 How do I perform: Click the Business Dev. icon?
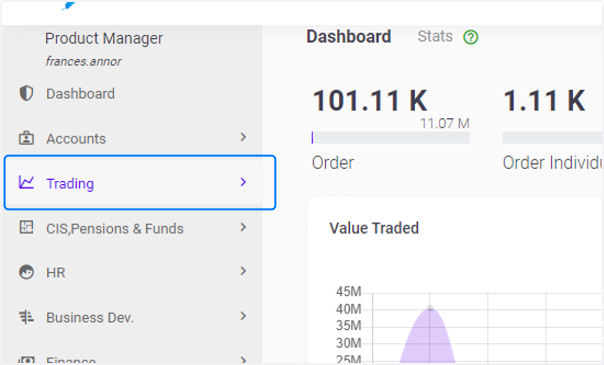click(26, 317)
